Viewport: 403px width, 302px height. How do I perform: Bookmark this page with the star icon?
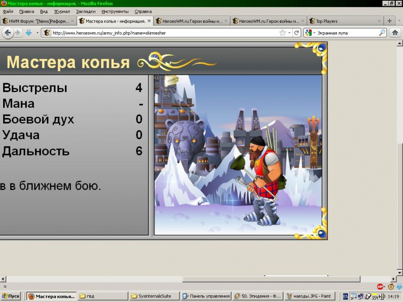[x=283, y=33]
